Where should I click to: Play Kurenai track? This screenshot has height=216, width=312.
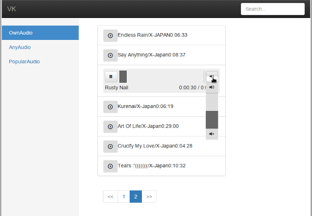coord(110,107)
